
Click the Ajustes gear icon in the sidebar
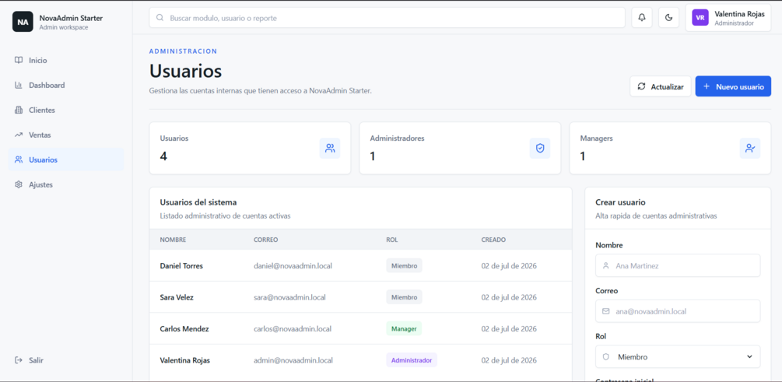19,184
